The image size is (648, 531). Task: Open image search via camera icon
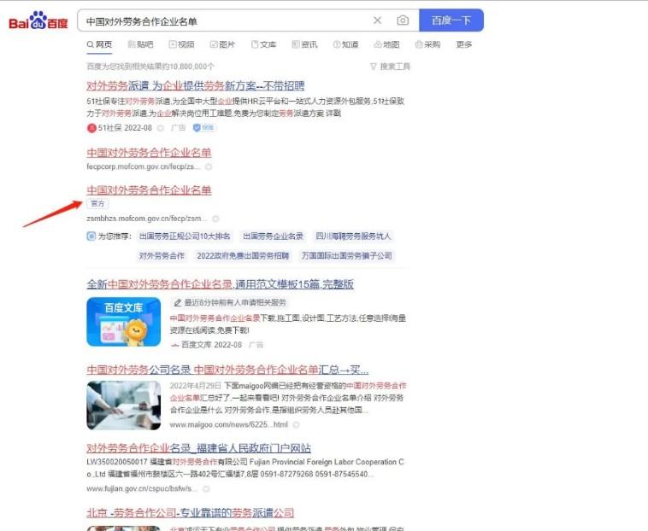point(403,20)
